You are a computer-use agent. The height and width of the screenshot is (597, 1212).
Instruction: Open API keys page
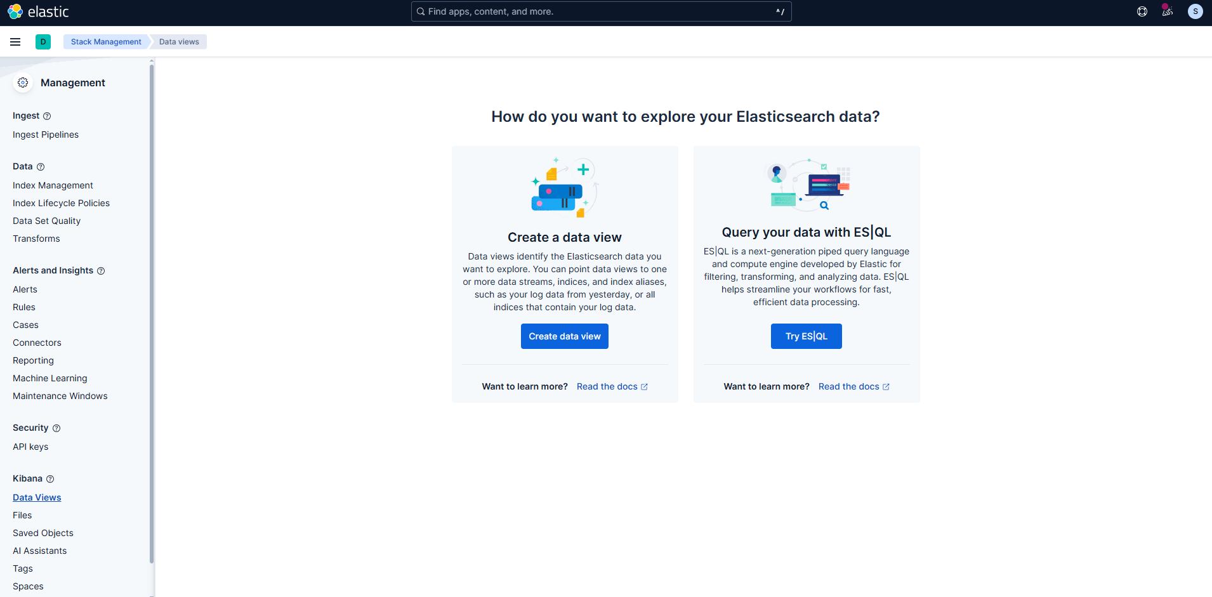(x=30, y=447)
